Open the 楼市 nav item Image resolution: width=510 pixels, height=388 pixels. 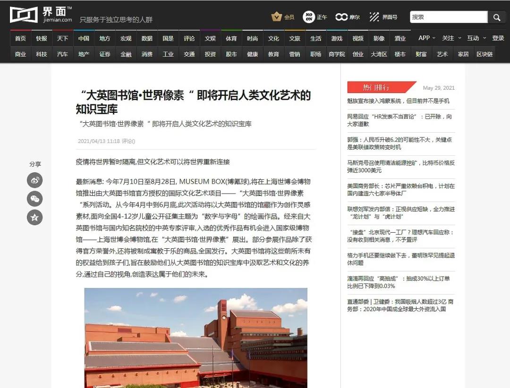click(400, 54)
